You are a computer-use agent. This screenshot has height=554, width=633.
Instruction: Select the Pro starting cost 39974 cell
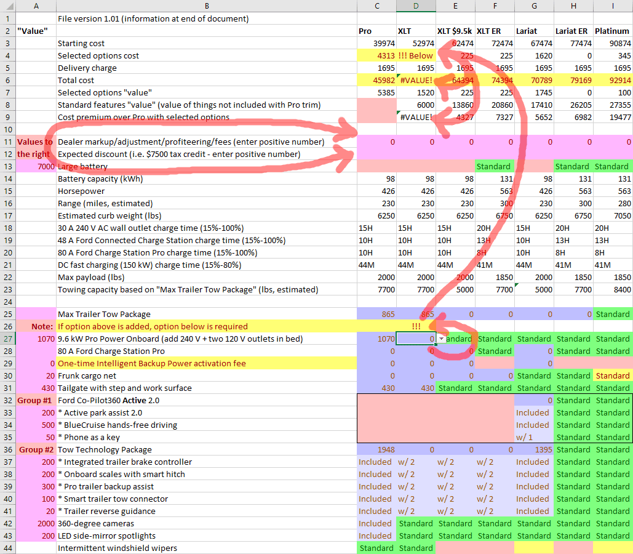[376, 43]
